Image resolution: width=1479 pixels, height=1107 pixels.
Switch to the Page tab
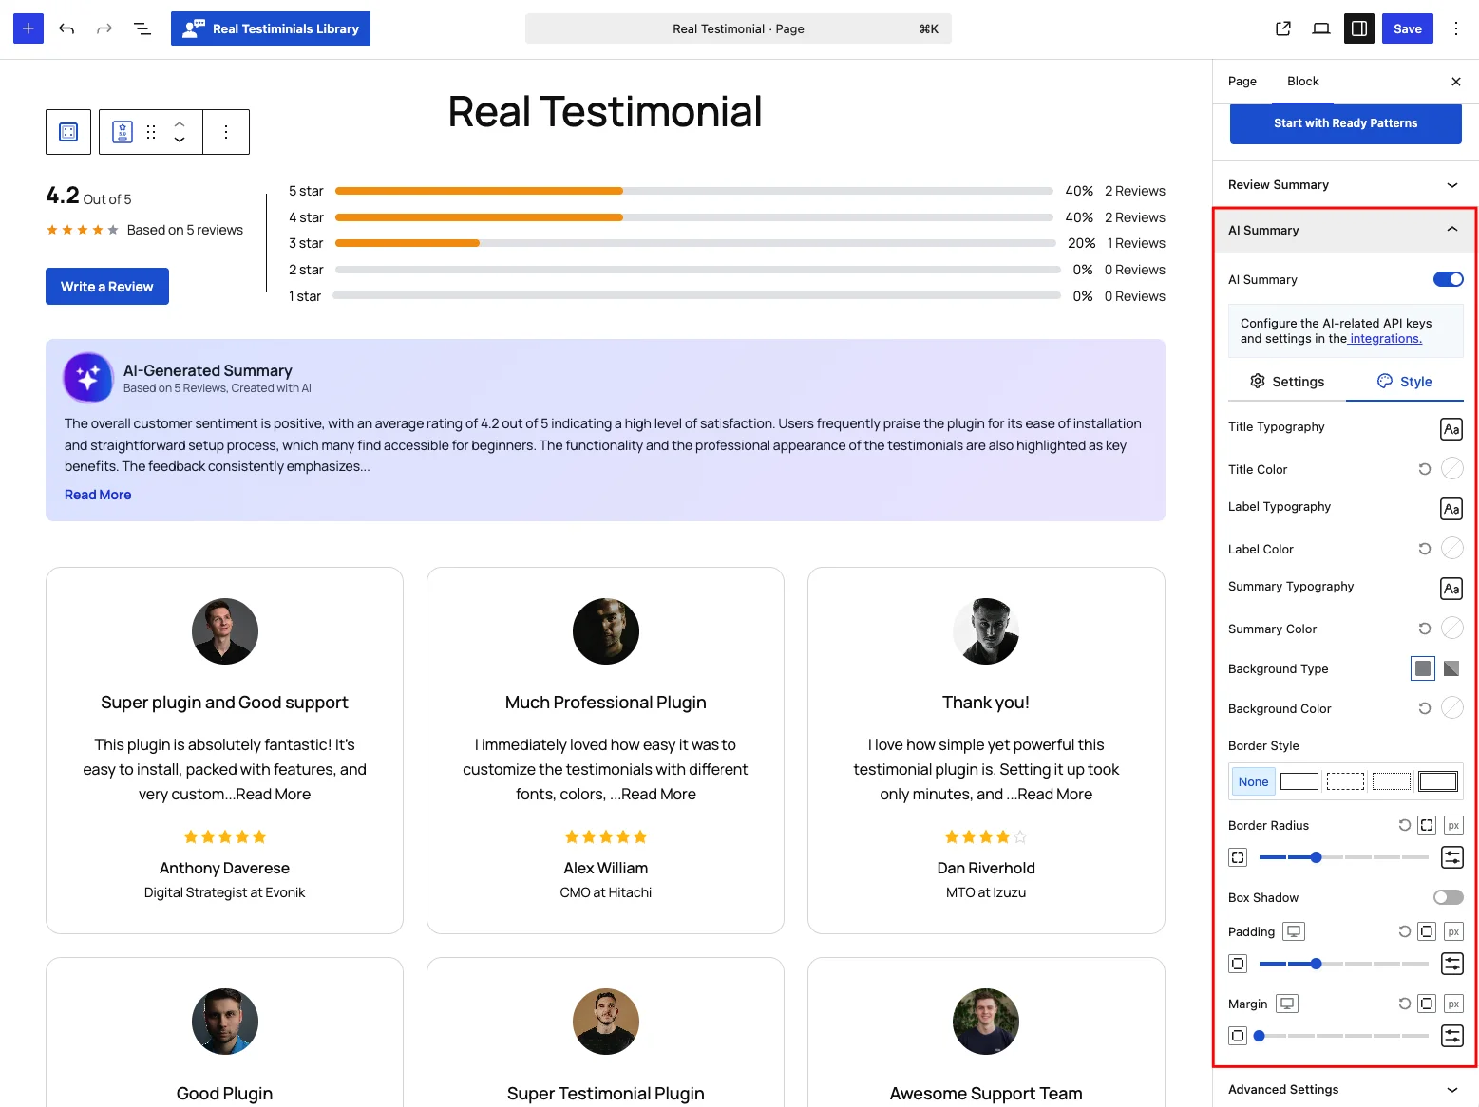coord(1242,82)
